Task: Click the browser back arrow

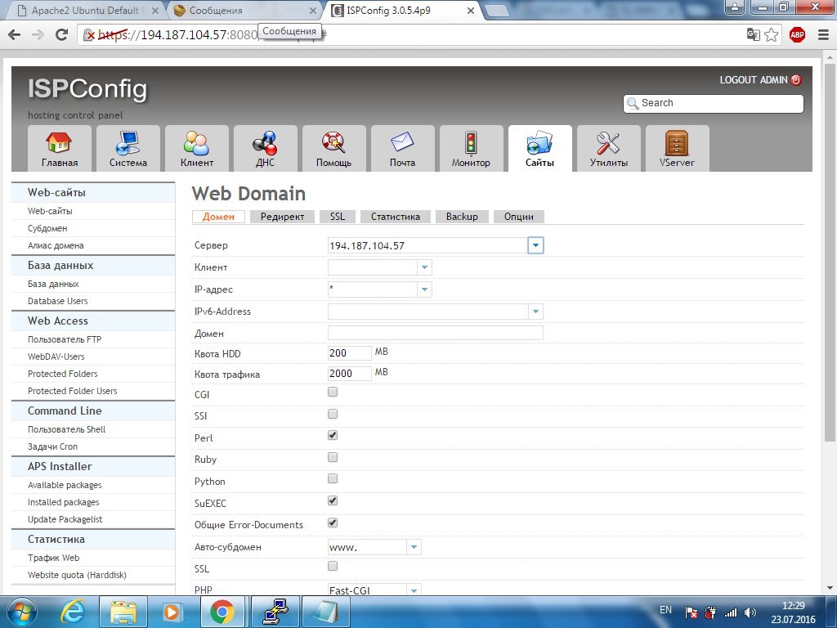Action: coord(15,34)
